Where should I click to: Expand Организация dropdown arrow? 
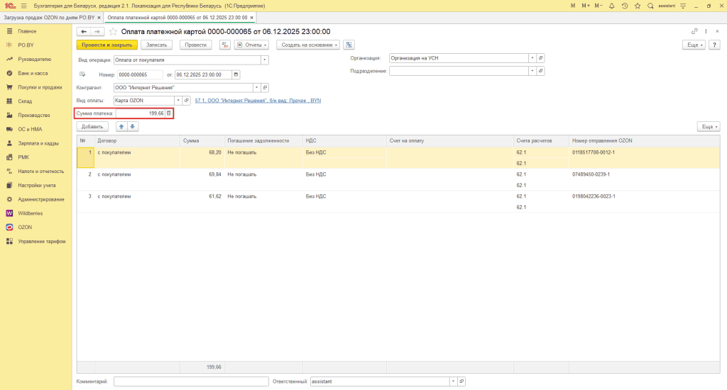(x=532, y=58)
